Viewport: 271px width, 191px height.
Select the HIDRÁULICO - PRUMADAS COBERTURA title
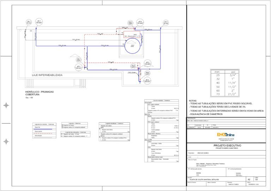coord(40,93)
